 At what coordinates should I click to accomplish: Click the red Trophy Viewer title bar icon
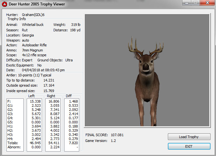pyautogui.click(x=4, y=4)
